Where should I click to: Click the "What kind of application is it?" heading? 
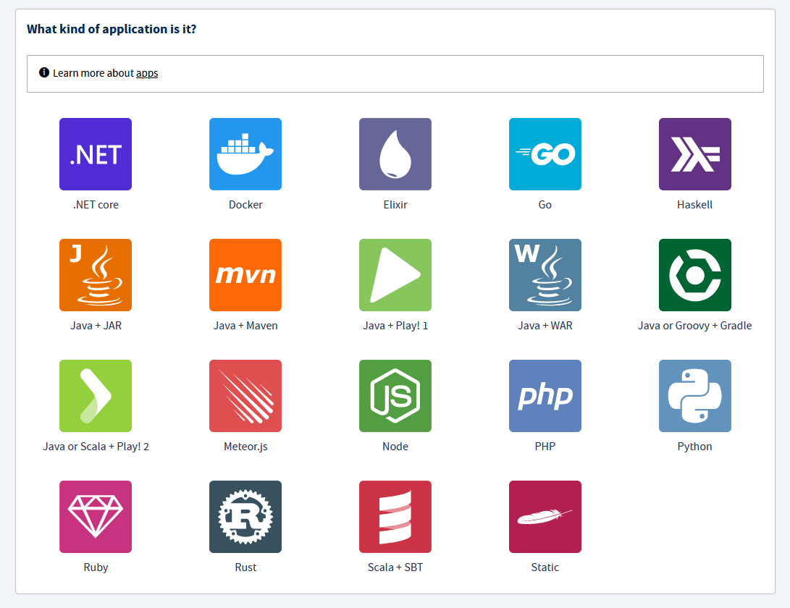(x=112, y=29)
